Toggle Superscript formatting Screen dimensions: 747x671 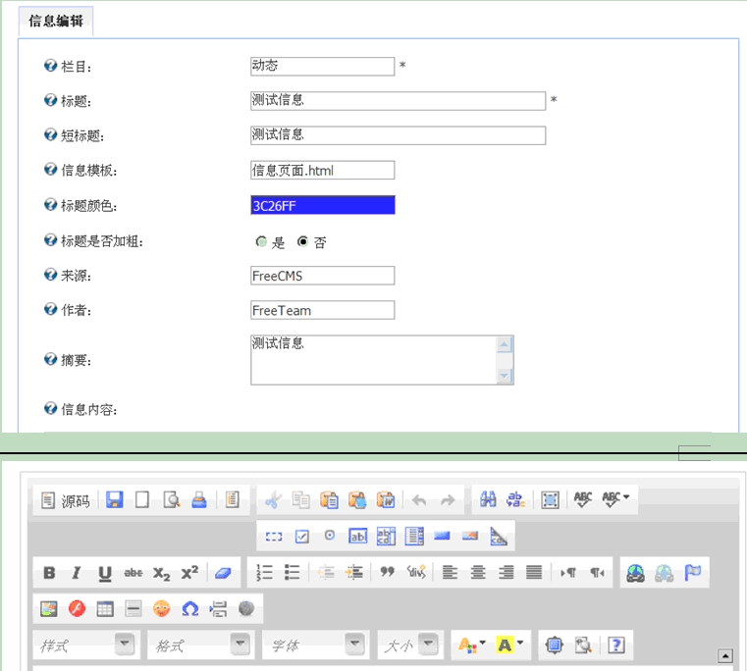189,573
